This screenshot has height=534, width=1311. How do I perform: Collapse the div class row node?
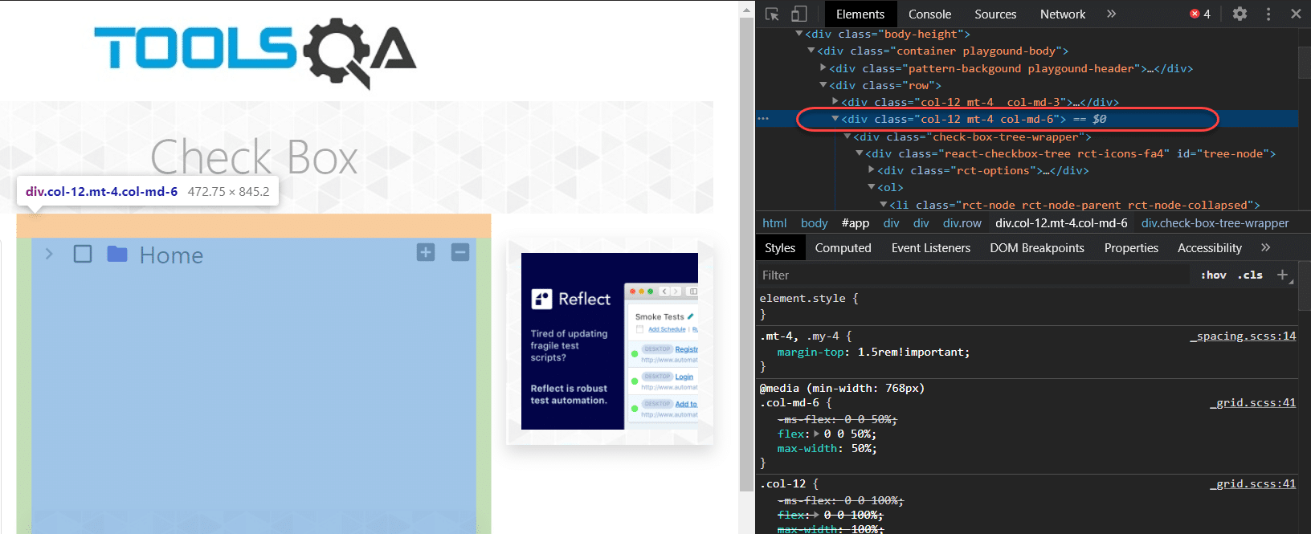tap(823, 85)
